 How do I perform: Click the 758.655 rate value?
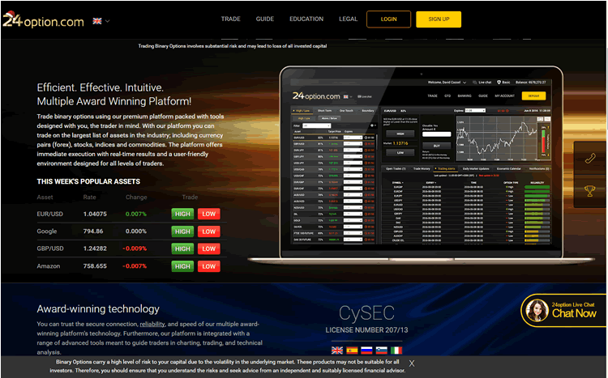click(x=95, y=266)
